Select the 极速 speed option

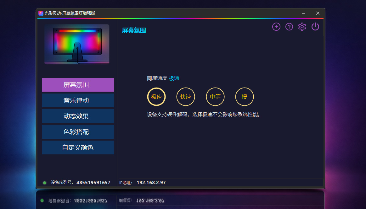click(x=156, y=97)
